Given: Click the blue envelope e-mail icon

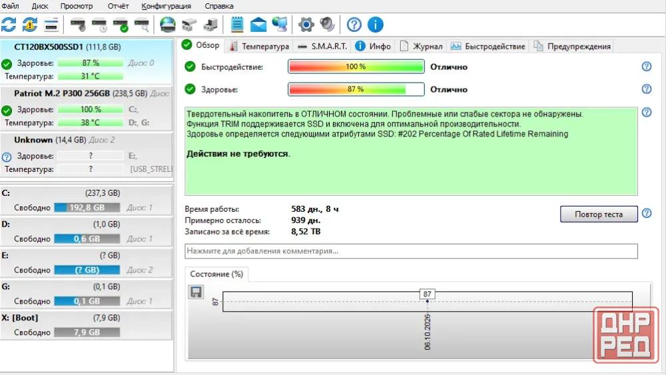Looking at the screenshot, I should point(258,25).
